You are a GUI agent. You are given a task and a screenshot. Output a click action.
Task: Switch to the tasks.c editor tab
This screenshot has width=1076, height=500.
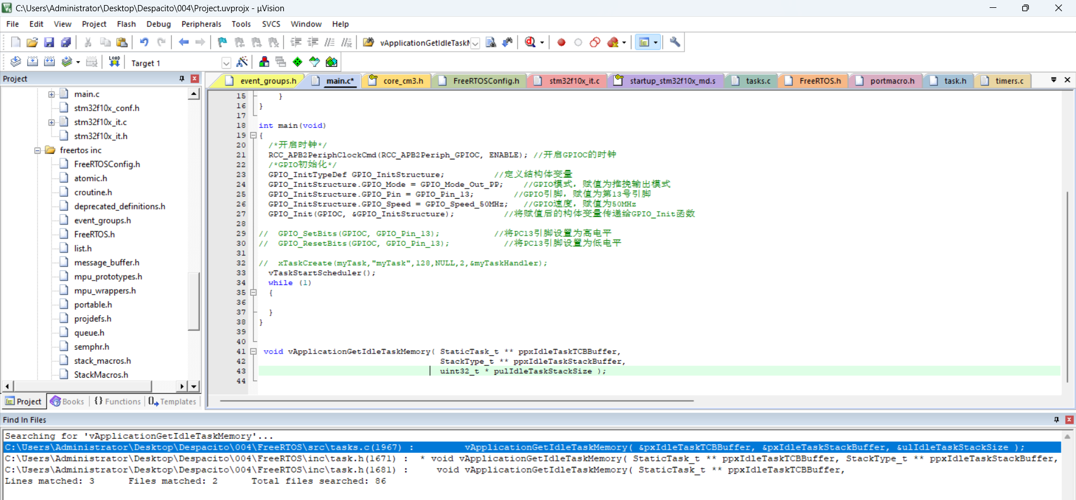(x=758, y=81)
